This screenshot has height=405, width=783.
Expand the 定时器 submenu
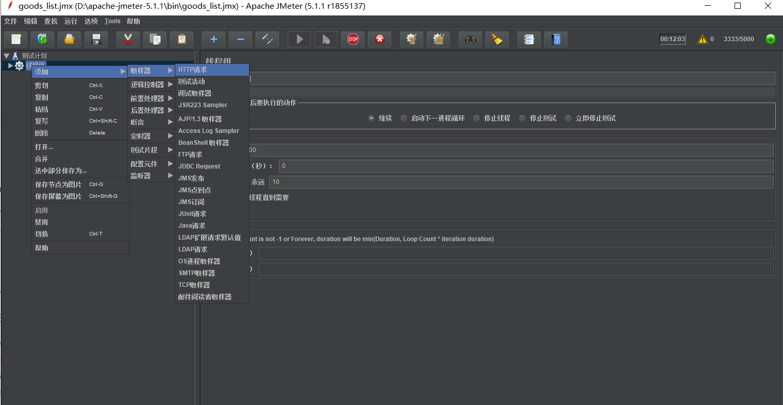[x=152, y=136]
